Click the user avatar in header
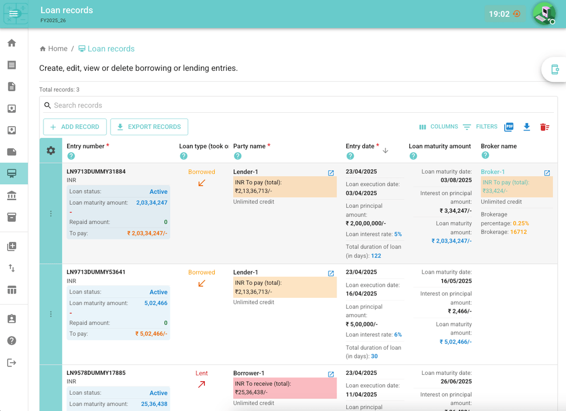Viewport: 566px width, 411px height. (x=544, y=14)
